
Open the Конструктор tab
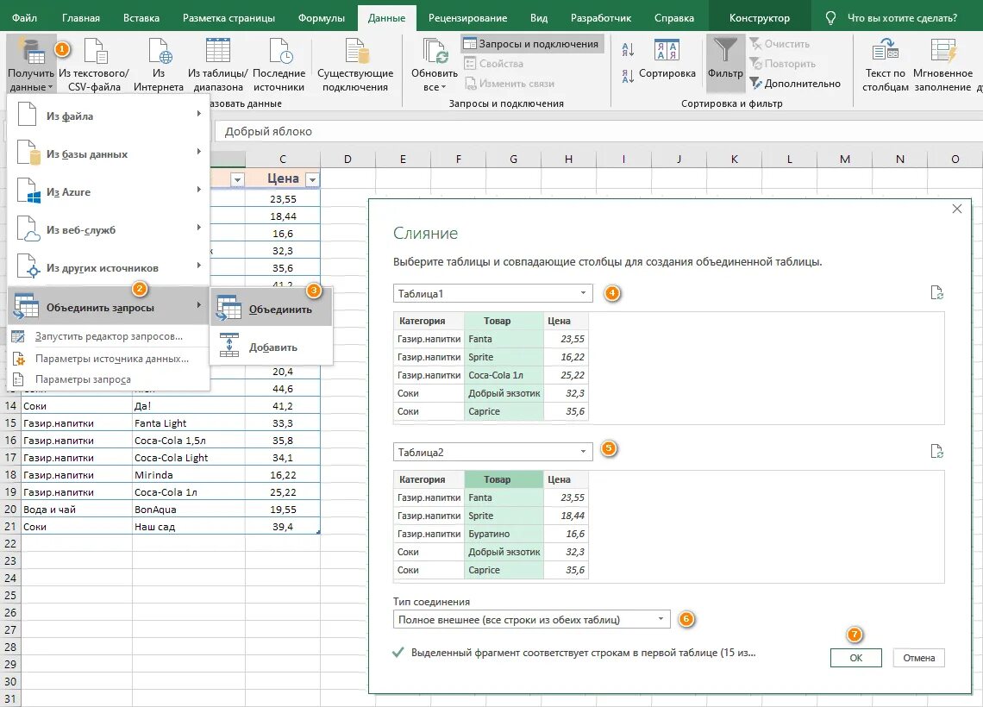pyautogui.click(x=759, y=17)
